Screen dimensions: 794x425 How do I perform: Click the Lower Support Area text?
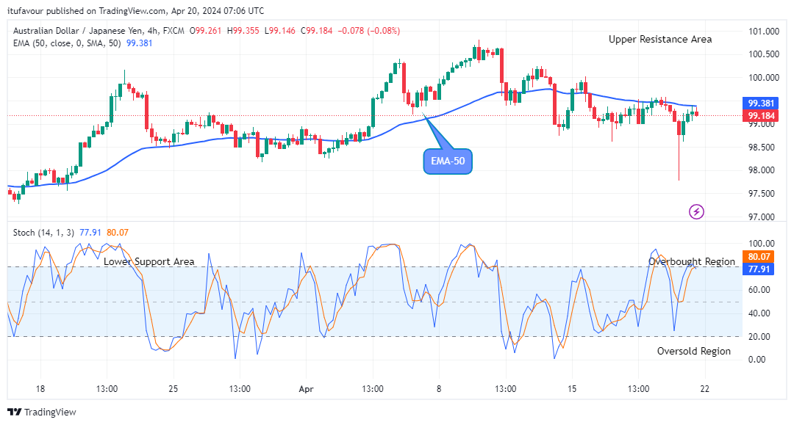pos(149,262)
